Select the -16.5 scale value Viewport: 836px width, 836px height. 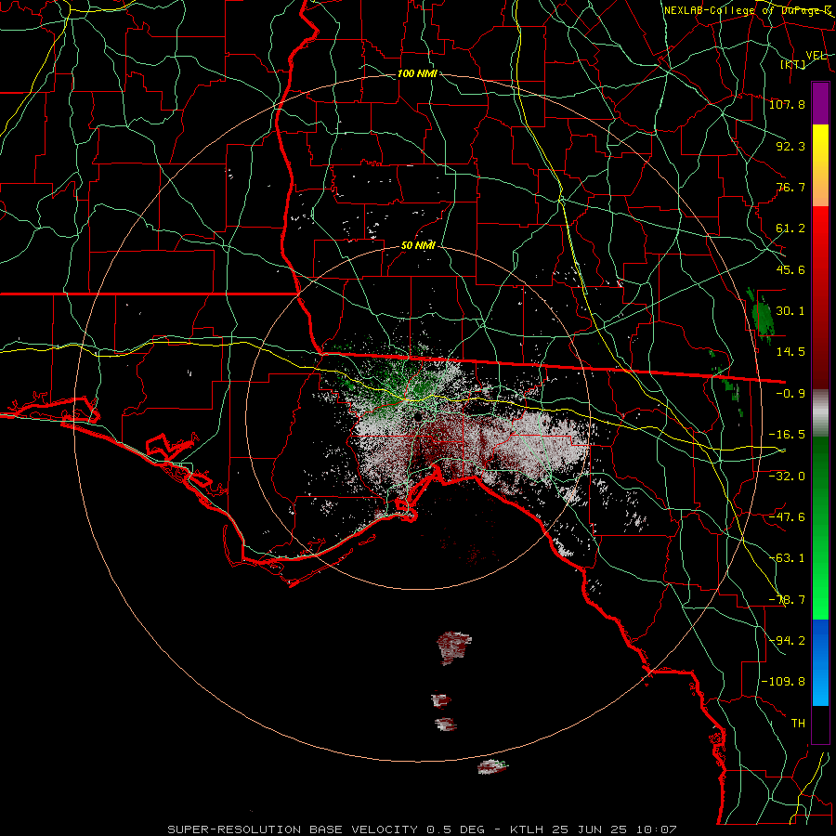tap(787, 434)
